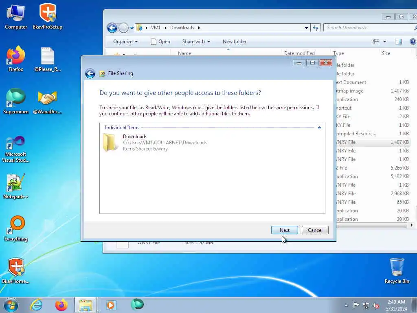Open the Windows Start menu
Screen dimensions: 417x313
click(11, 305)
